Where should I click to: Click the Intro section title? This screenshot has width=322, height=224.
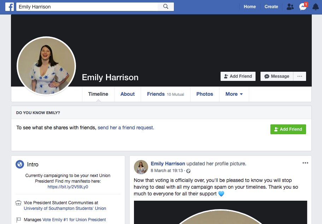click(33, 164)
